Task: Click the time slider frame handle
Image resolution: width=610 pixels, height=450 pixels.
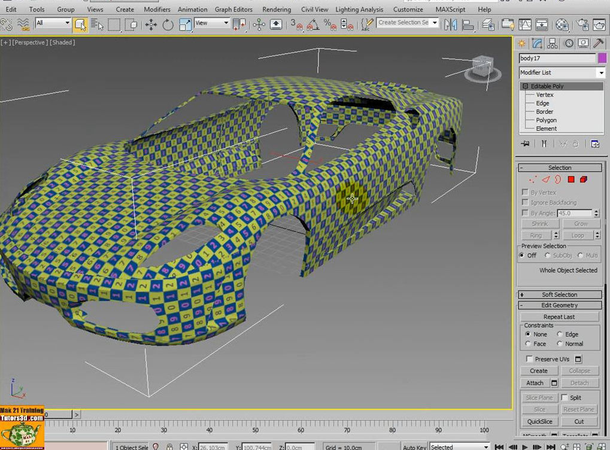Action: tap(57, 415)
